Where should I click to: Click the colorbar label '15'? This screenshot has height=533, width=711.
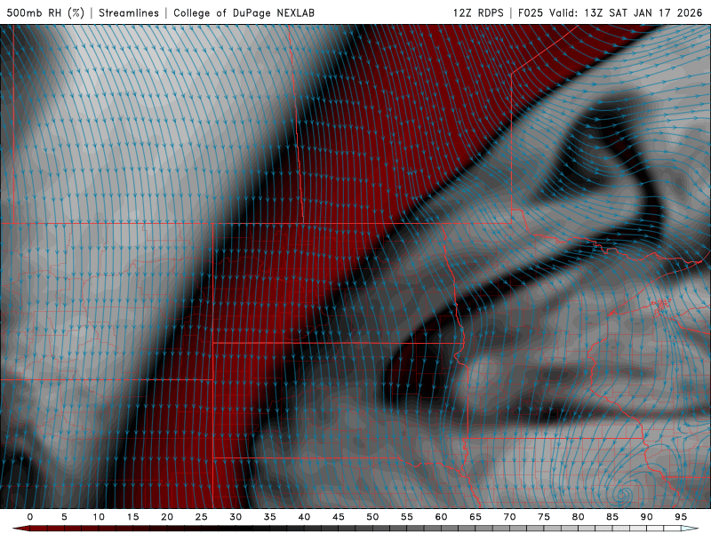132,517
